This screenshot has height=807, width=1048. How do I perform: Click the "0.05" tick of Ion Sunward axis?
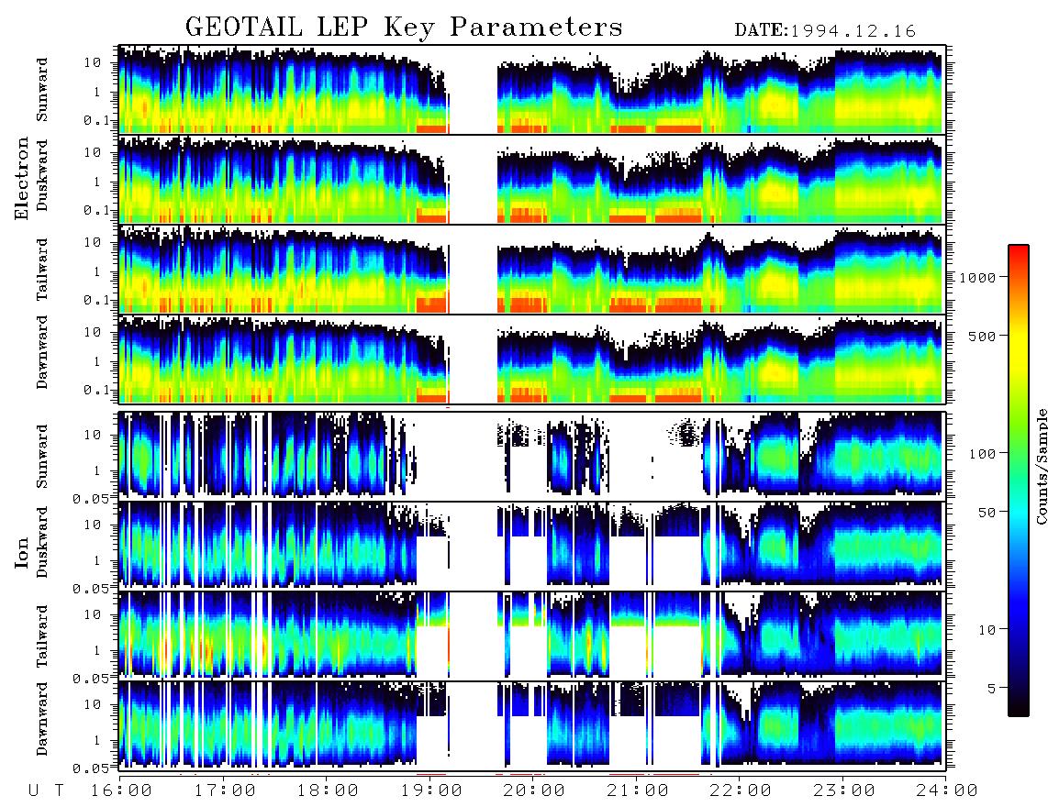[93, 498]
